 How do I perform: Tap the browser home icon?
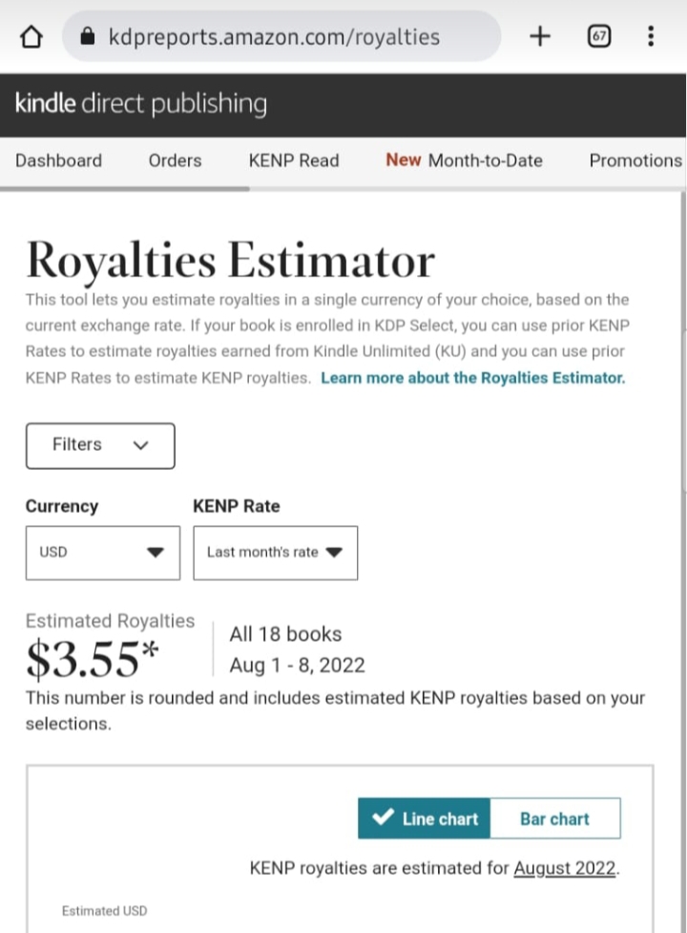pyautogui.click(x=31, y=37)
